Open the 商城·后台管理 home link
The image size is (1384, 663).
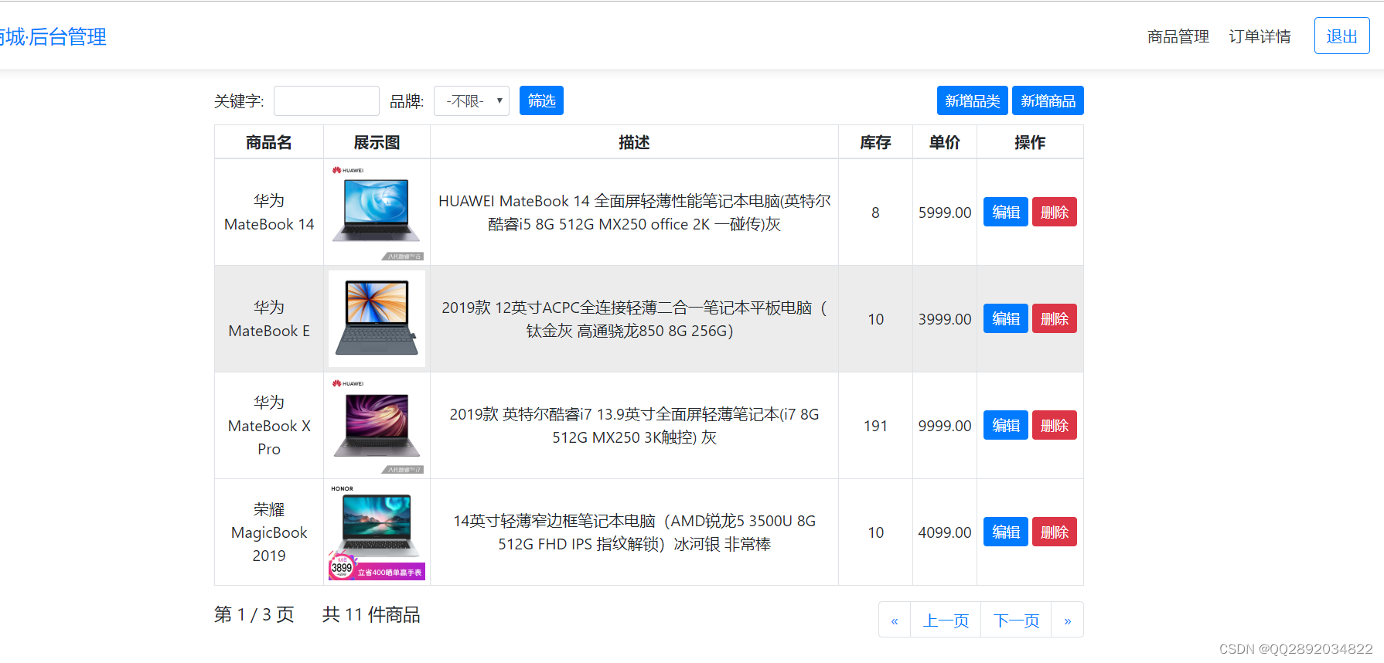(53, 36)
